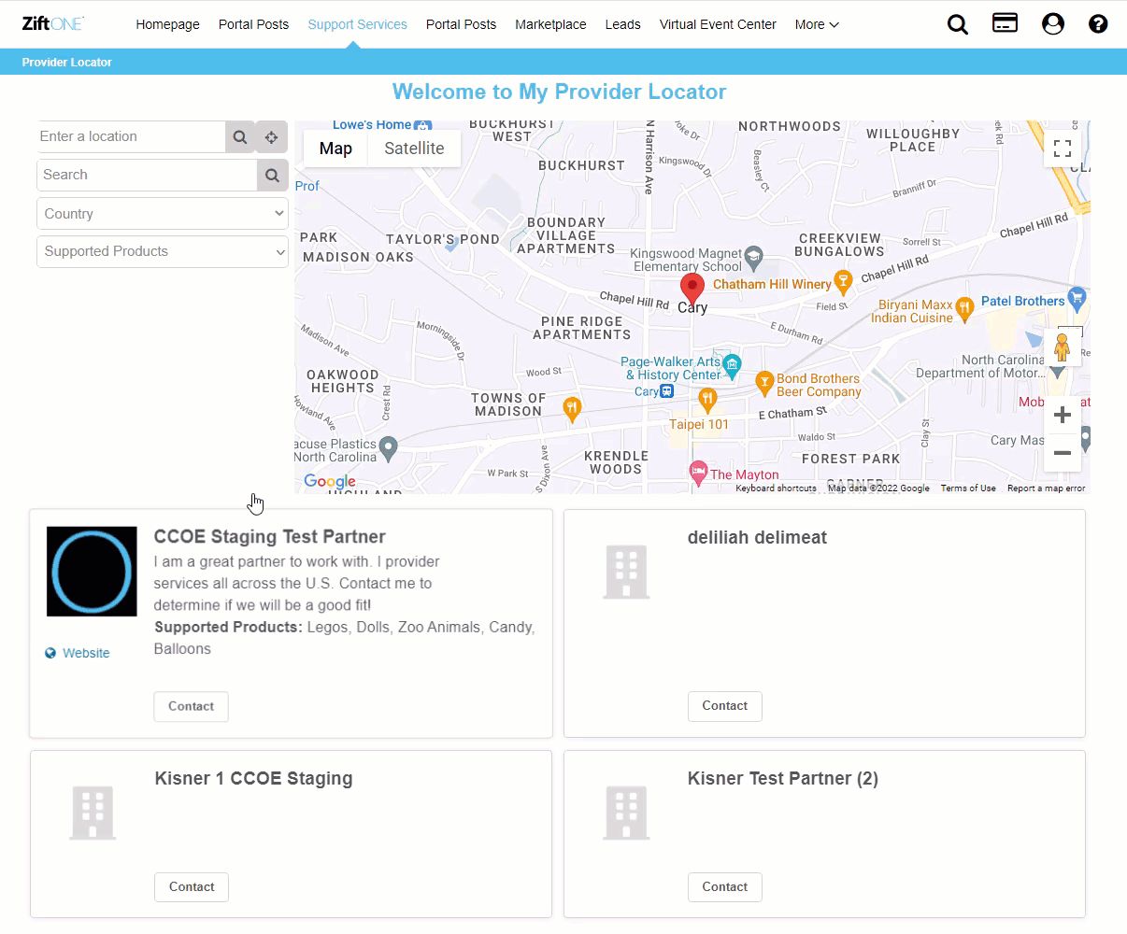Select the Street View pegman
Image resolution: width=1127 pixels, height=934 pixels.
click(1062, 347)
